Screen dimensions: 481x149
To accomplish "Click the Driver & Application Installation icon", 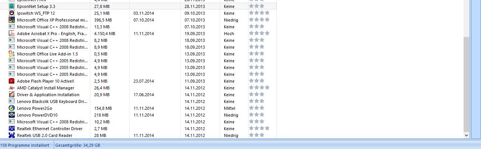I will click(x=12, y=95).
